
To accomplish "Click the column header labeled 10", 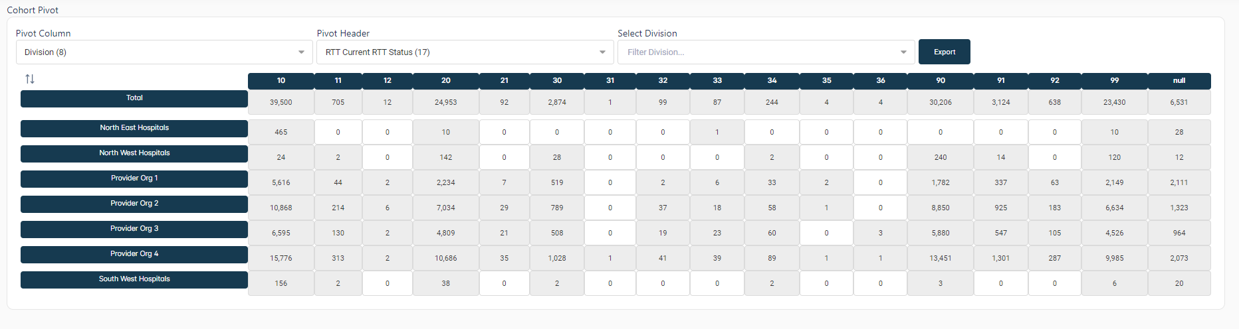I will 281,81.
